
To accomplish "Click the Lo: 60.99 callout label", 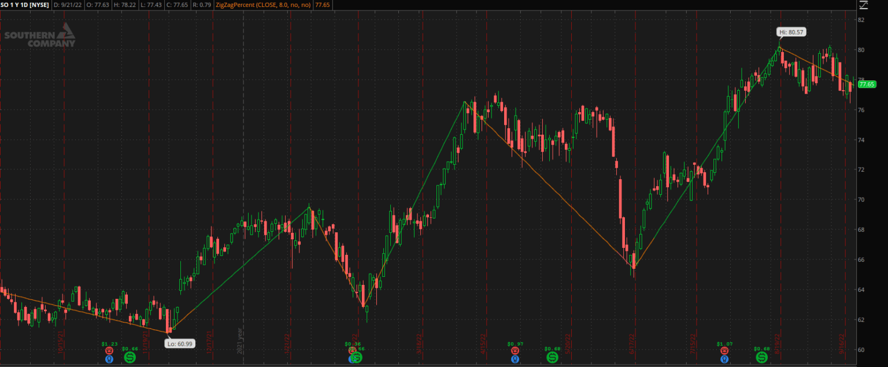I will pos(179,343).
